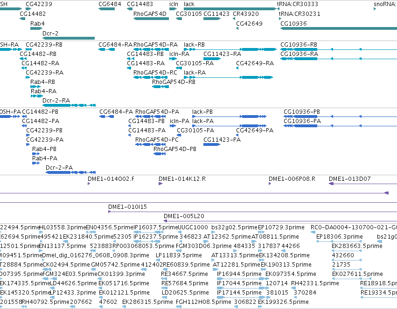397x309 pixels.
Task: Select the lack-RB transcript label
Action: pos(194,44)
